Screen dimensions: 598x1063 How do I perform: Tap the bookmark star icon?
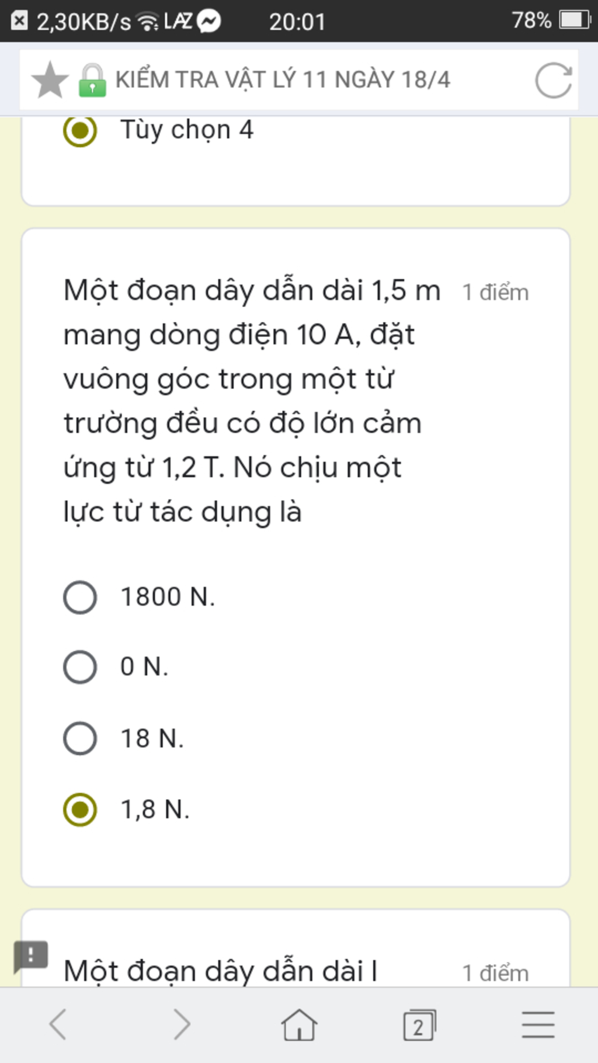[x=50, y=80]
